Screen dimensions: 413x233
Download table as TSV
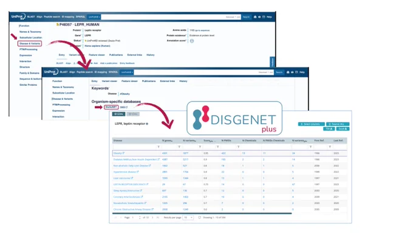pos(329,129)
